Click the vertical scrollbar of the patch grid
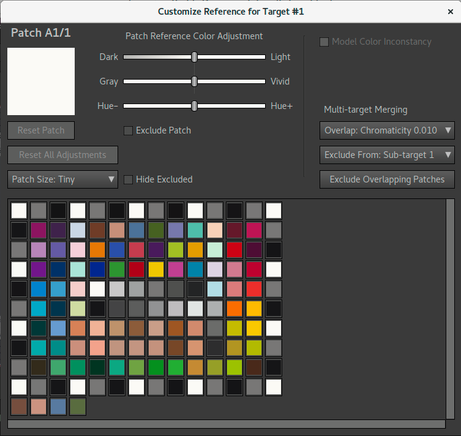The width and height of the screenshot is (461, 436). coord(450,309)
